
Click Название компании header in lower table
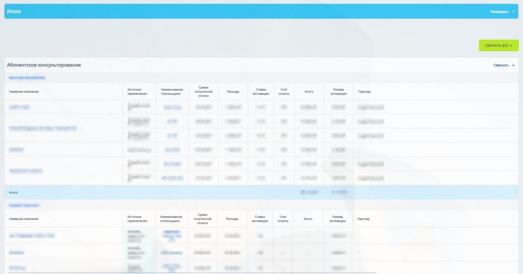tap(24, 219)
